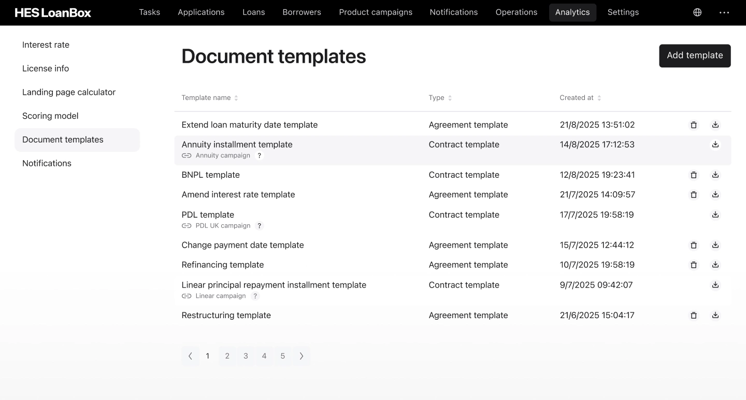Delete the BNPL template

pyautogui.click(x=694, y=175)
